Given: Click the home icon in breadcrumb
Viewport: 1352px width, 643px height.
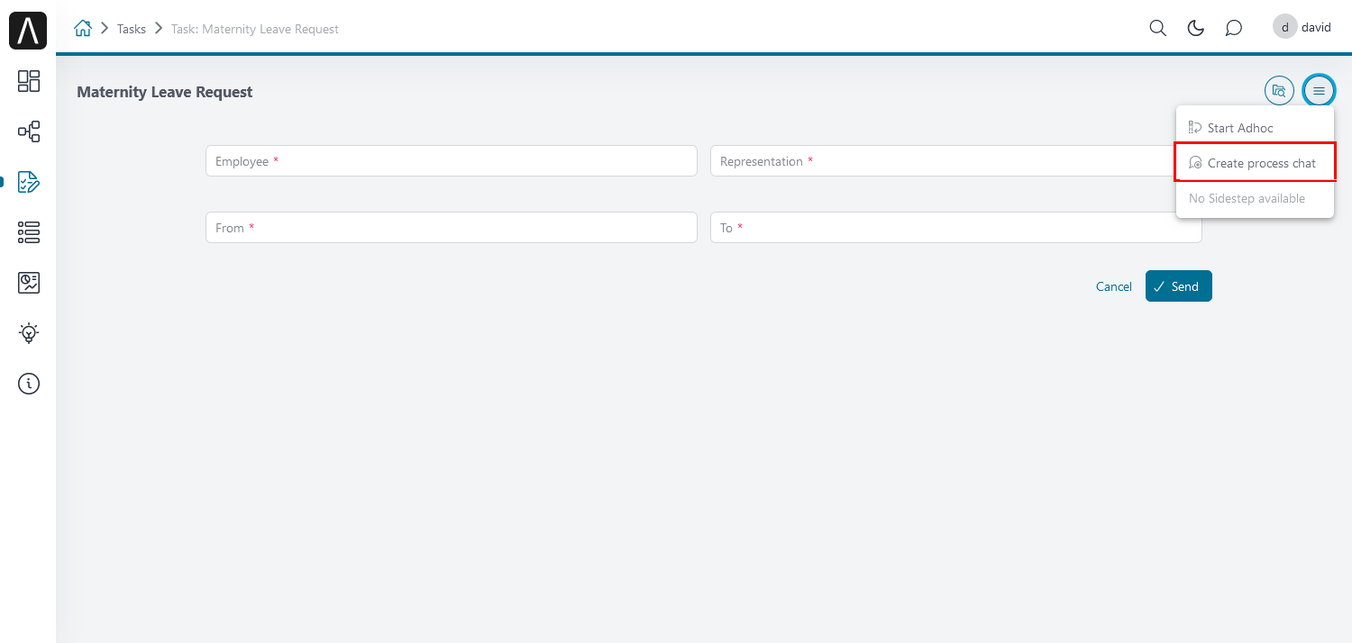Looking at the screenshot, I should (x=83, y=29).
